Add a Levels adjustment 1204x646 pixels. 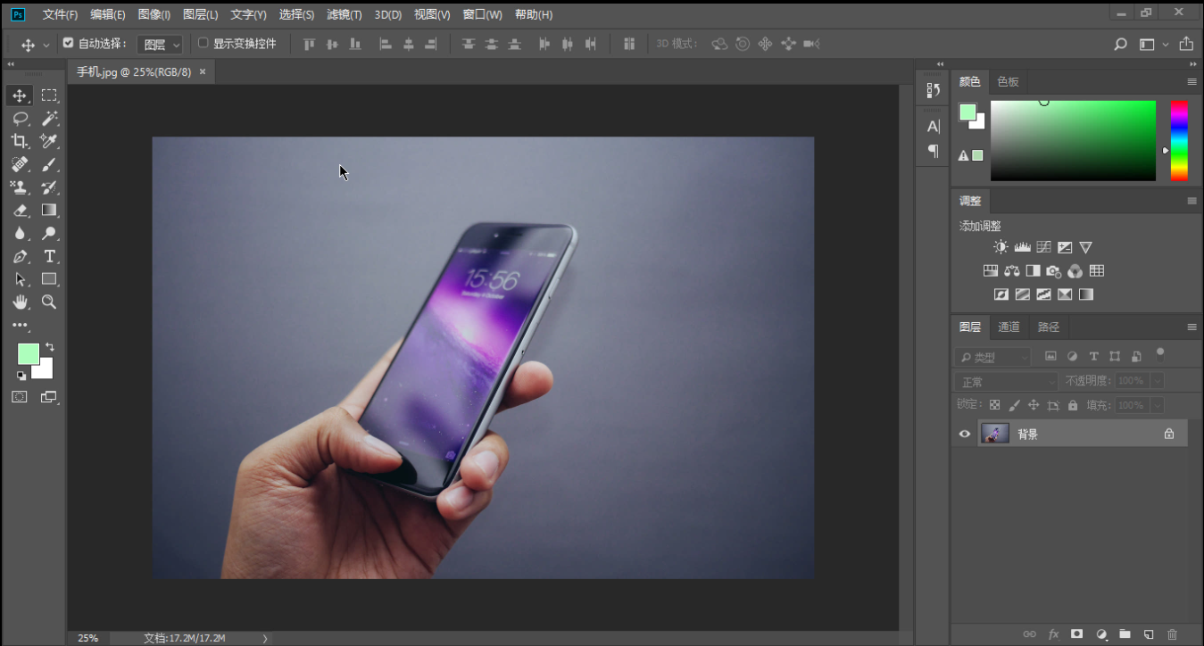1022,247
